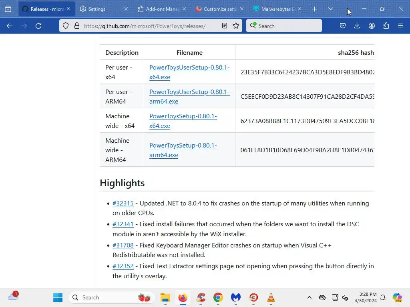Close the Add-ons Manager tab
Viewport: 410px width, 307px height.
coord(184,9)
